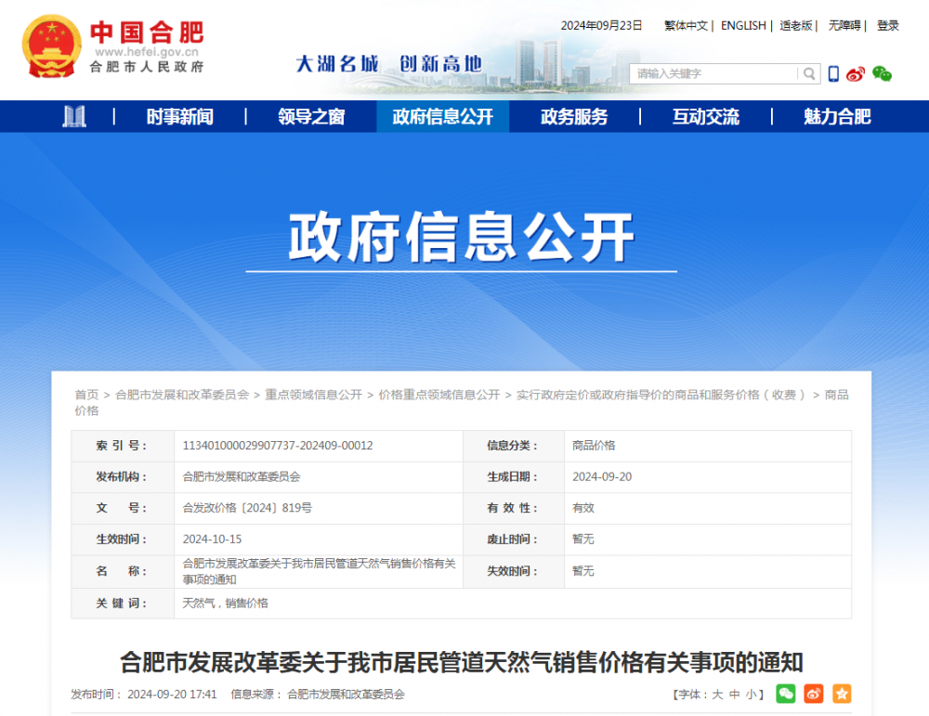The height and width of the screenshot is (716, 929).
Task: Click the 登录 login link
Action: [x=888, y=26]
